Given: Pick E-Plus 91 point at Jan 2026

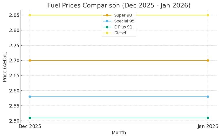Looking at the screenshot, I should pyautogui.click(x=208, y=118).
